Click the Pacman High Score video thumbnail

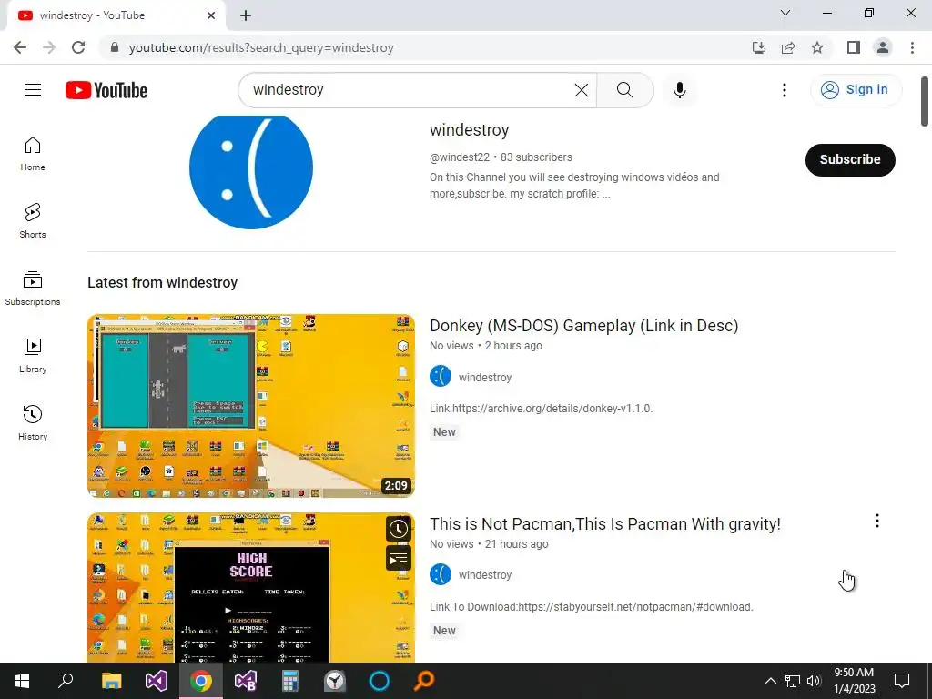(251, 587)
